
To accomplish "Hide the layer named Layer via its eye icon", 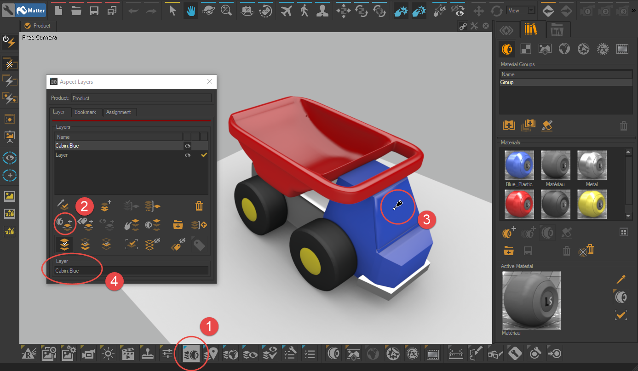I will tap(188, 155).
